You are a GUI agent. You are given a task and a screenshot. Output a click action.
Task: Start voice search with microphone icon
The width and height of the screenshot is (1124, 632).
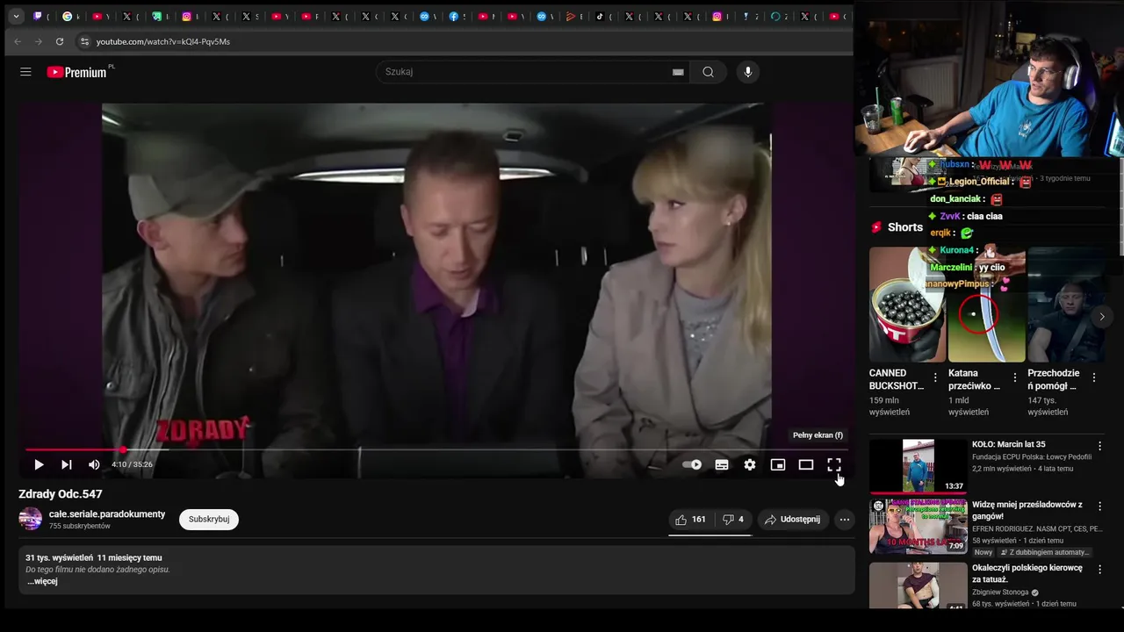click(x=747, y=72)
